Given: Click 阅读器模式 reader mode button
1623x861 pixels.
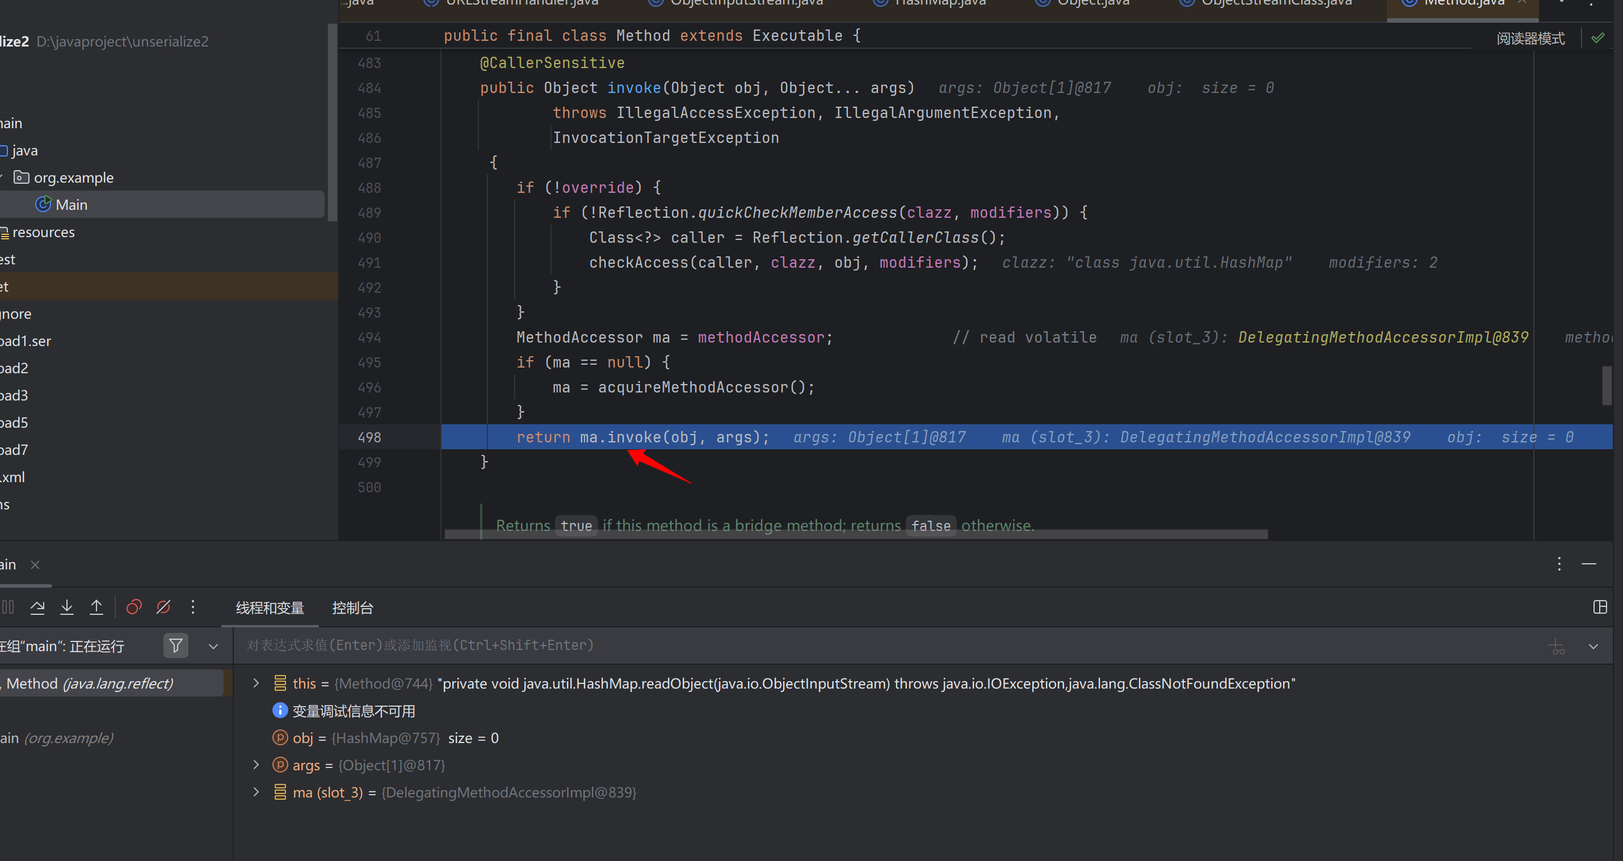Looking at the screenshot, I should coord(1531,39).
